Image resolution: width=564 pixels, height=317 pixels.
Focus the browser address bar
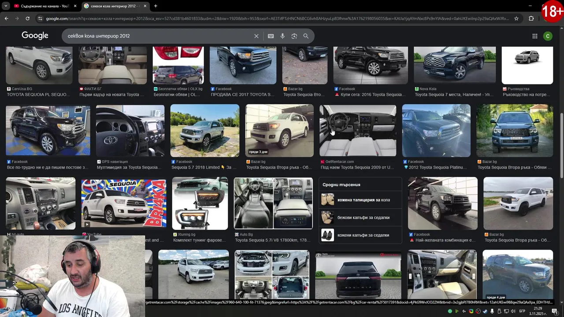(278, 18)
